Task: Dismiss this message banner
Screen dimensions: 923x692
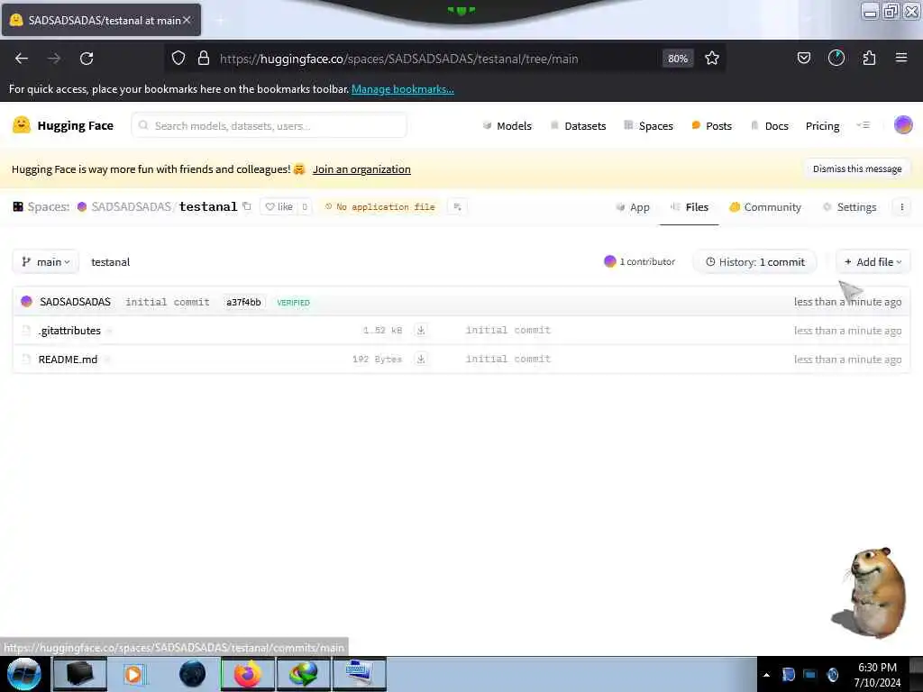Action: tap(857, 168)
